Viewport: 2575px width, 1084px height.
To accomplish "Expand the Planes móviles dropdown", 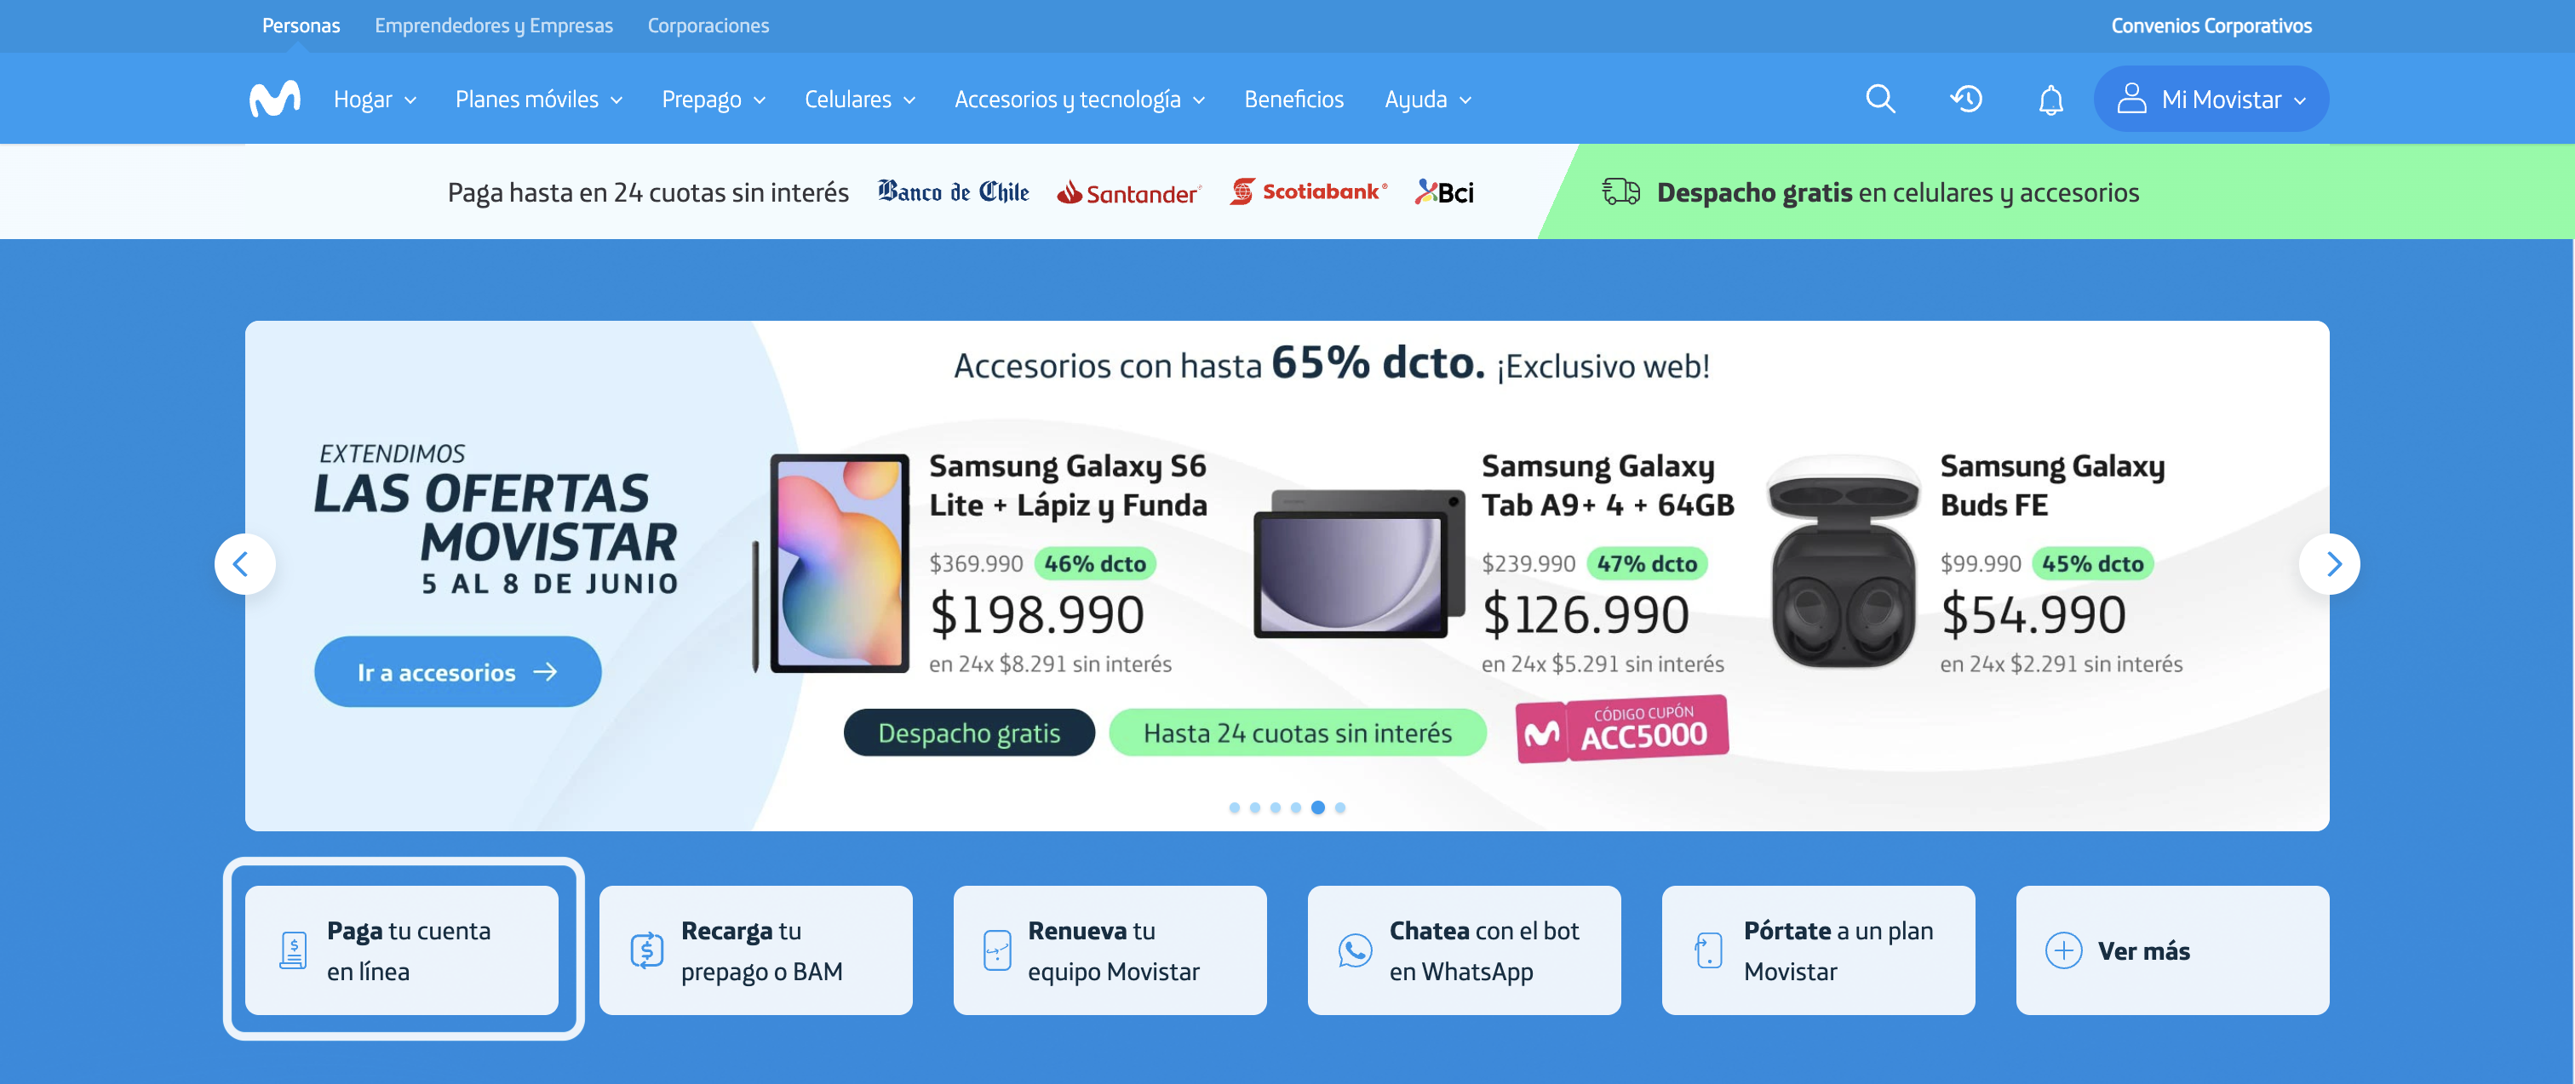I will coord(539,100).
